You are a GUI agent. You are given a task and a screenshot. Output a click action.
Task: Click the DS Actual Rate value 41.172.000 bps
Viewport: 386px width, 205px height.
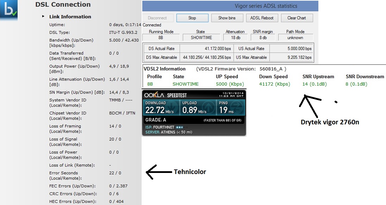[x=218, y=49]
